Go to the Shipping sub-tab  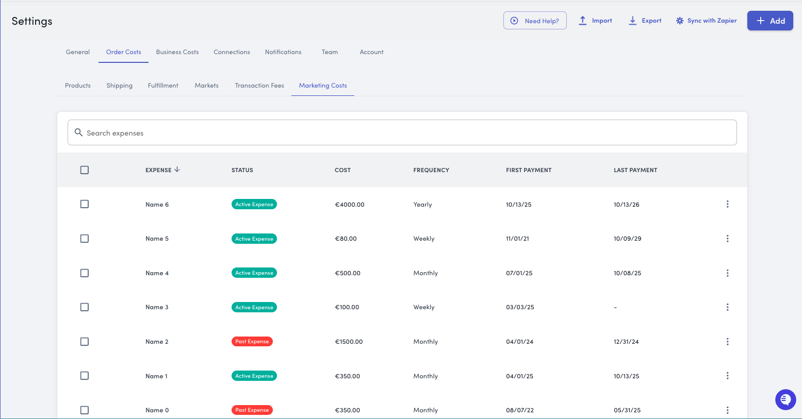(x=119, y=86)
